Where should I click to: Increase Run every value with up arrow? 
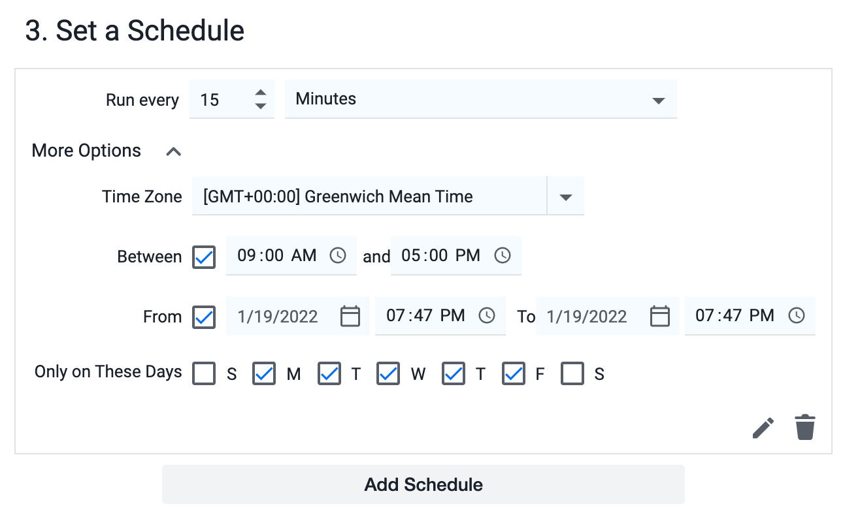(261, 93)
